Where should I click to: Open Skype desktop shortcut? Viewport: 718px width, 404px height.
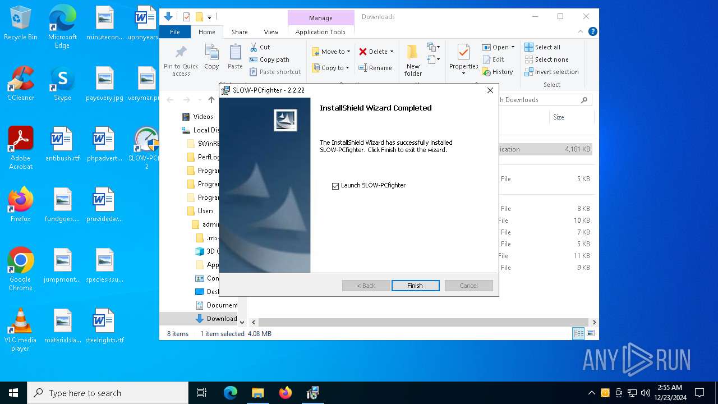62,84
